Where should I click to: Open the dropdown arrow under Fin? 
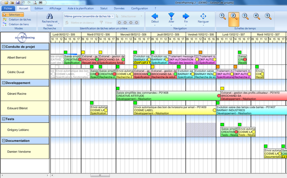pyautogui.click(x=186, y=25)
